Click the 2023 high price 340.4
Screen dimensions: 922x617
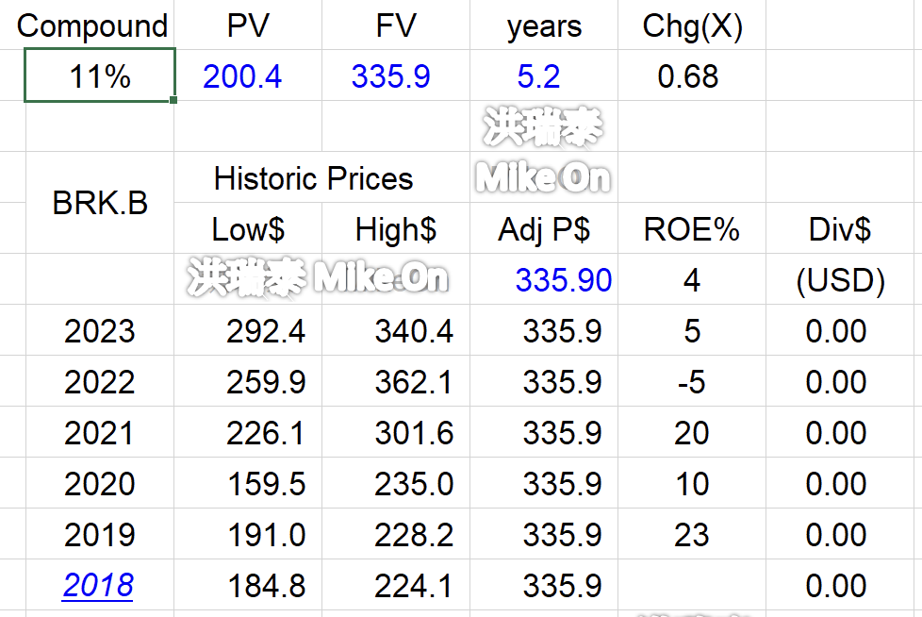pos(415,331)
